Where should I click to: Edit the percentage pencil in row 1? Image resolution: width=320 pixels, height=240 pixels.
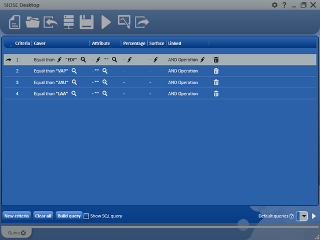point(129,60)
